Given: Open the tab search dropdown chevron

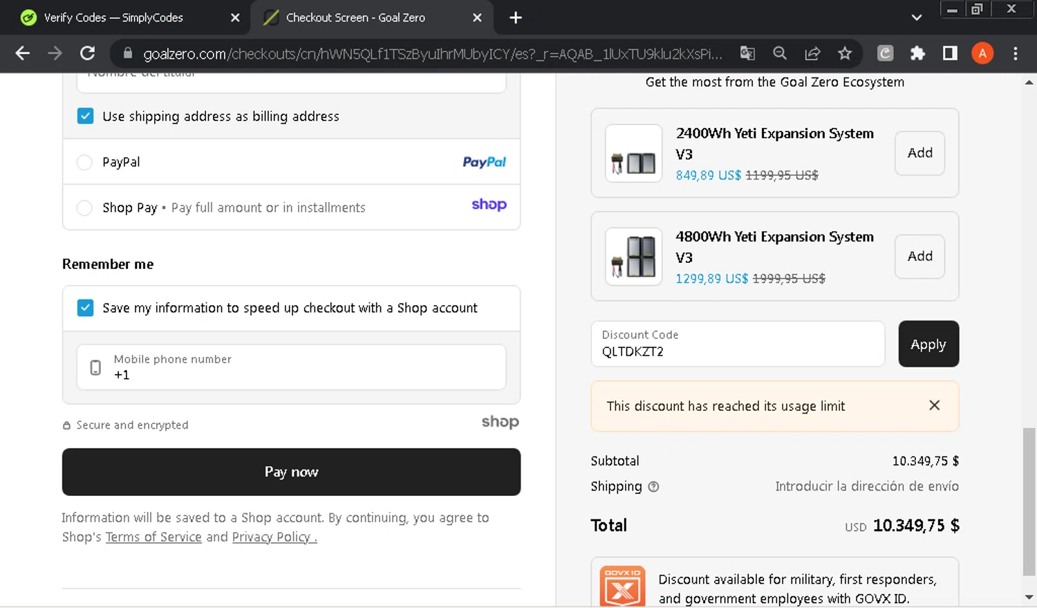Looking at the screenshot, I should 917,17.
